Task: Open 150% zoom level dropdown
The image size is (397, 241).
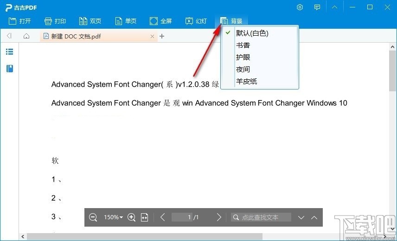Action: point(113,217)
